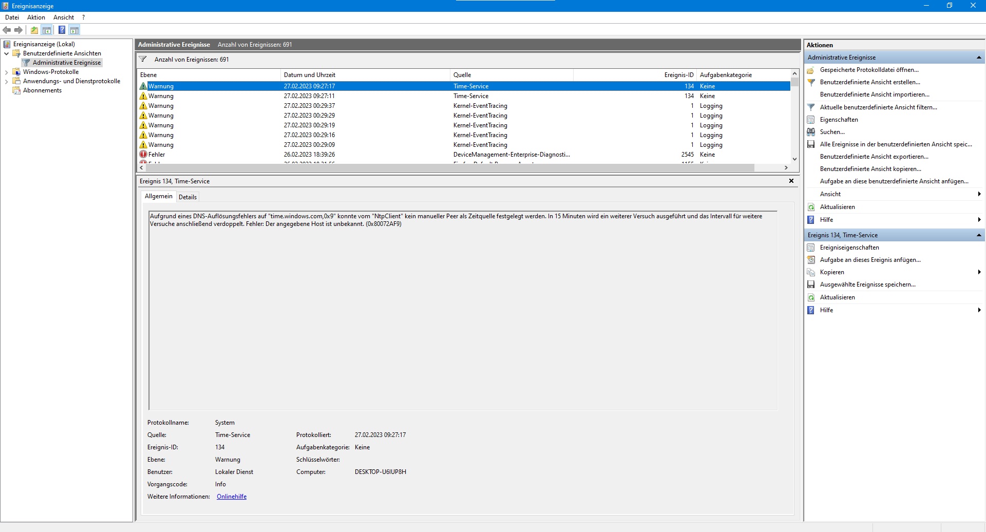Sort by the Aufgabenkategorie column header

743,75
